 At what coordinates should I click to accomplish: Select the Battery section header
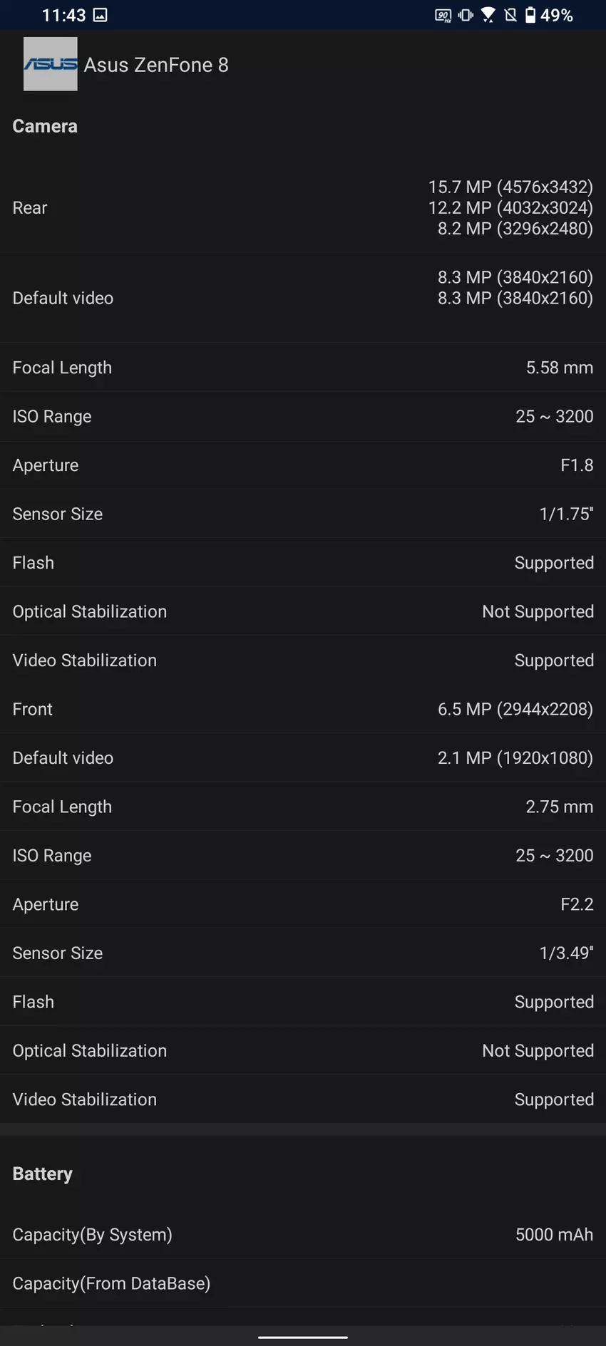click(43, 1174)
